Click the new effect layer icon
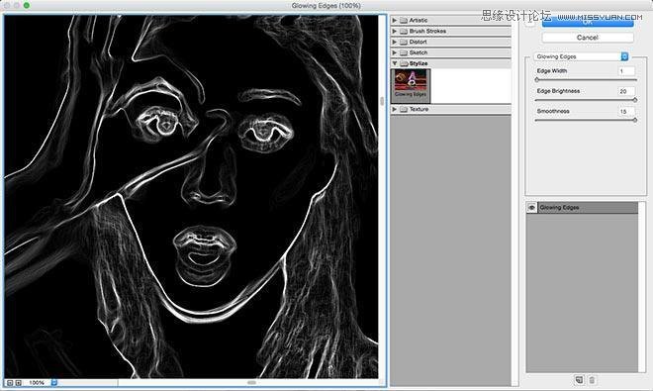The width and height of the screenshot is (653, 391). point(579,380)
